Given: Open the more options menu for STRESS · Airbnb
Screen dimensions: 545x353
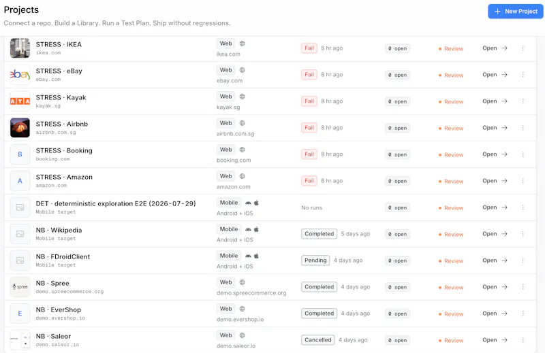Looking at the screenshot, I should (x=523, y=128).
